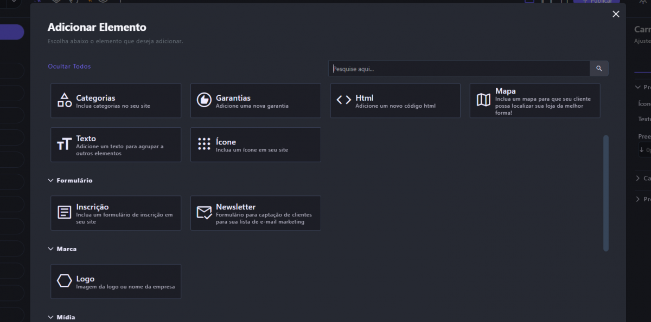This screenshot has height=322, width=651.
Task: Click the Ocultar Todos link
Action: click(69, 67)
